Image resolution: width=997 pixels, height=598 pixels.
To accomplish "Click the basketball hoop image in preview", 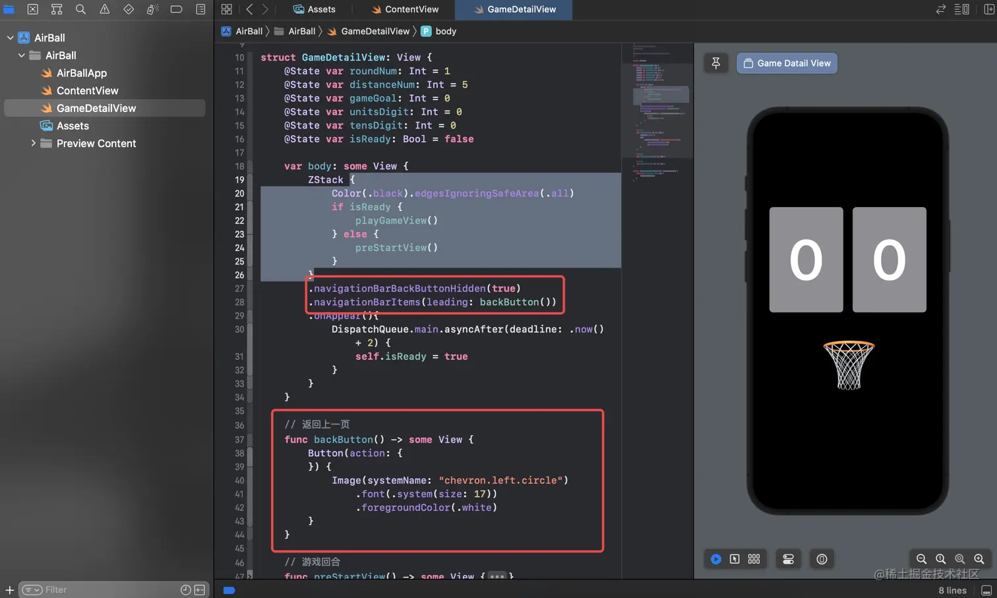I will [849, 365].
